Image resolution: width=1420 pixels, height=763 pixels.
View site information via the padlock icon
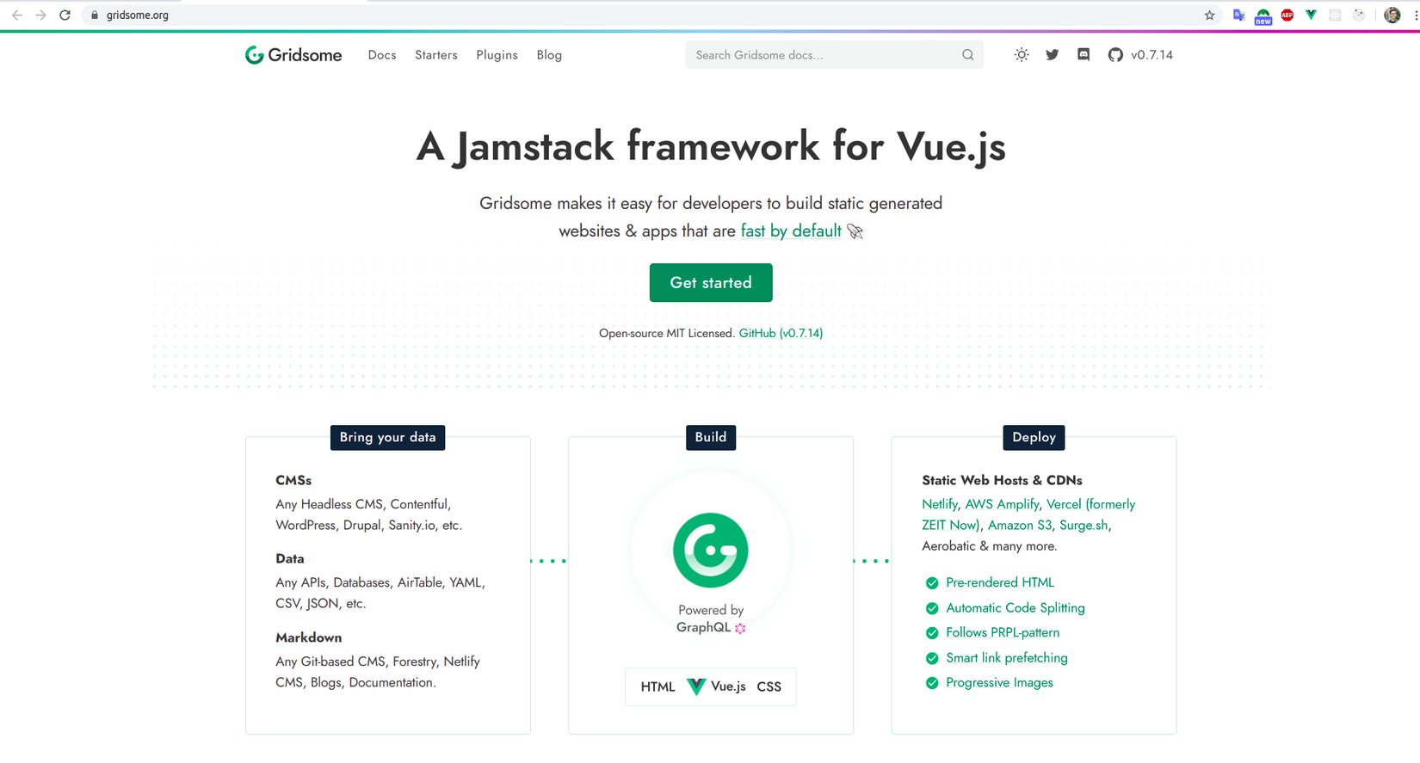coord(95,15)
